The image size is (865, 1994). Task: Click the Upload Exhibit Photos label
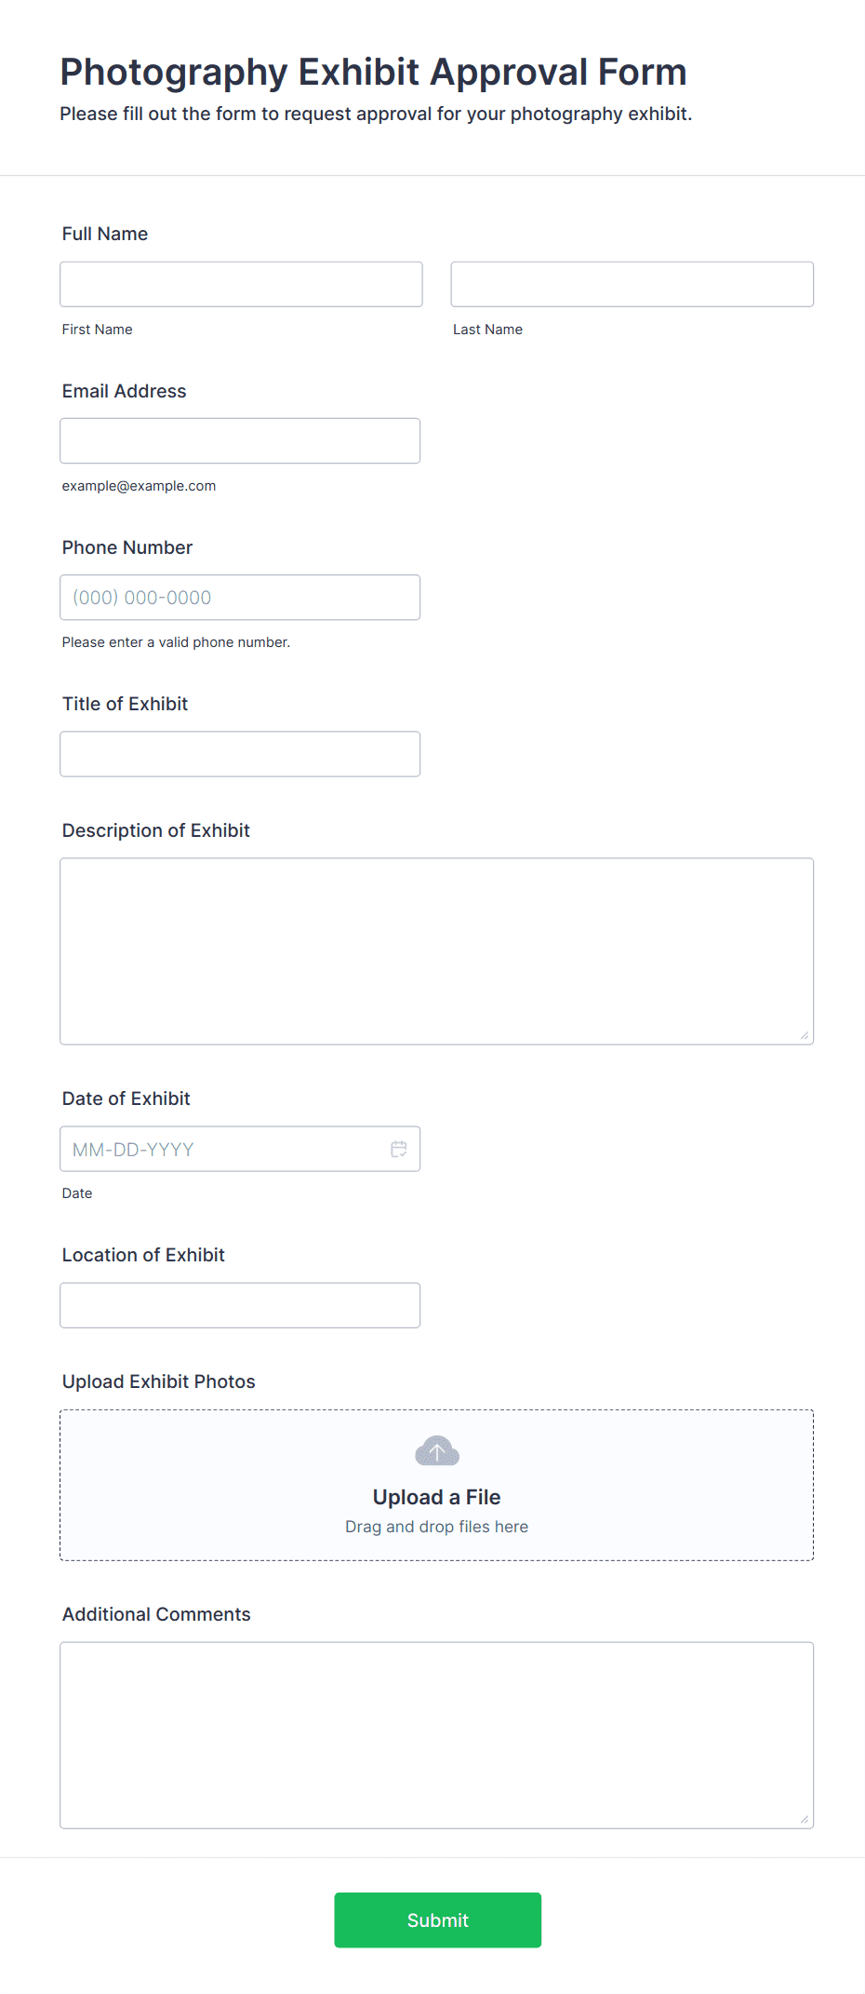click(x=158, y=1381)
